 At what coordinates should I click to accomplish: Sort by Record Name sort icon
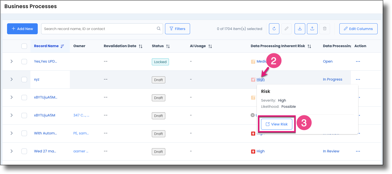click(62, 46)
